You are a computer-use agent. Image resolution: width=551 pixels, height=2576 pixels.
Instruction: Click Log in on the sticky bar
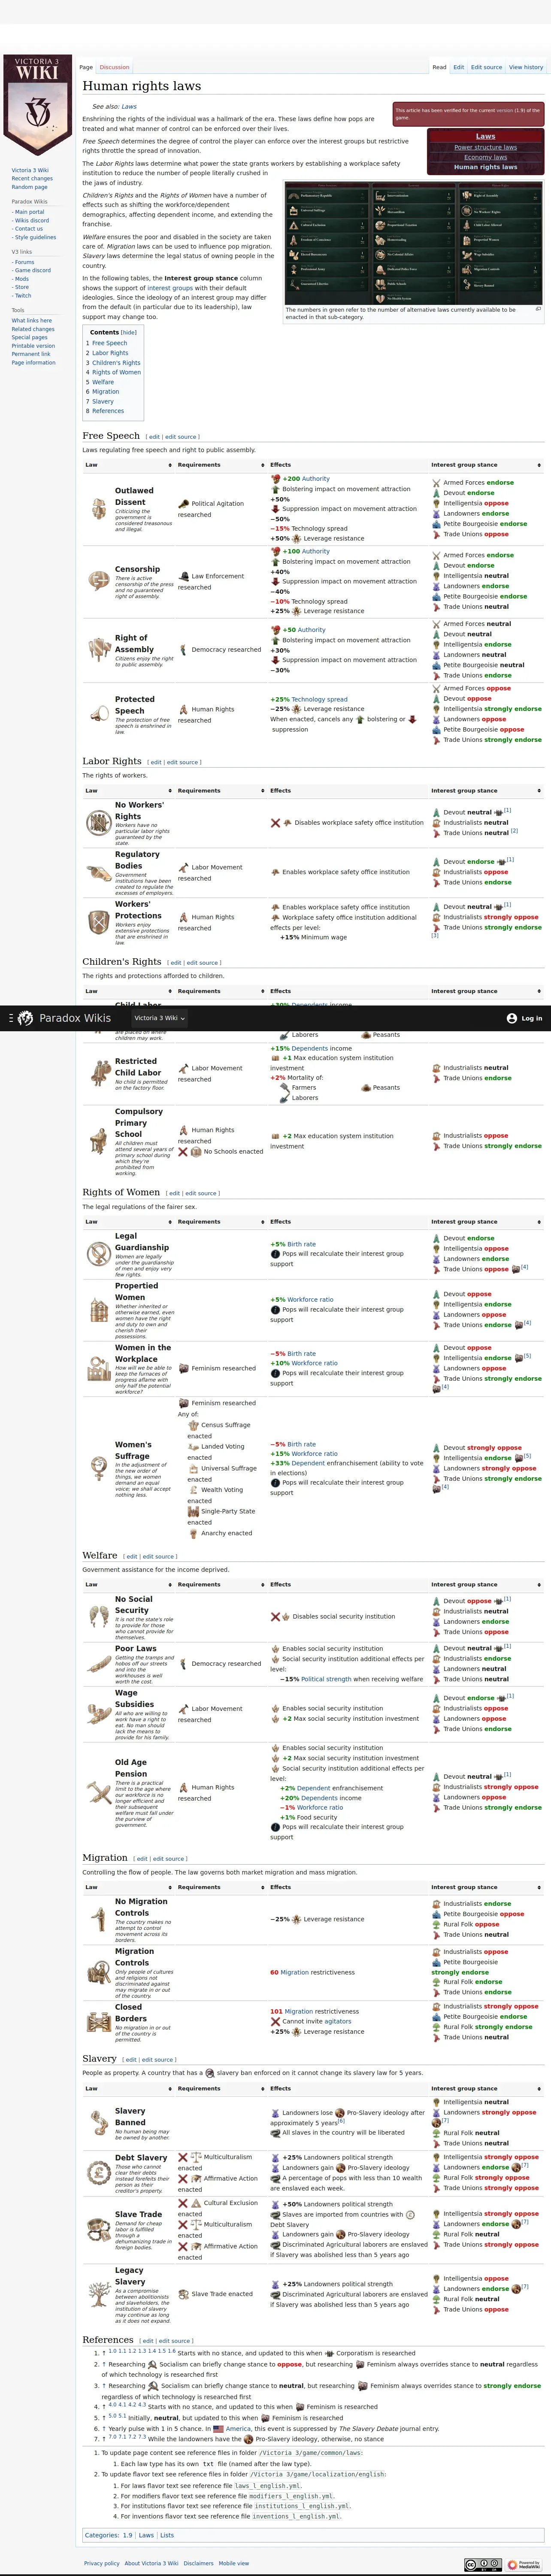point(525,1018)
